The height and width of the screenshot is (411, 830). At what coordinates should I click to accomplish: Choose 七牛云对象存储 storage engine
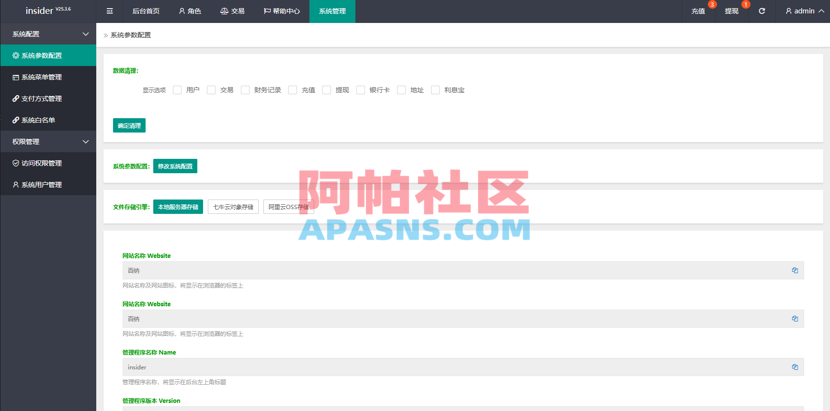coord(233,207)
